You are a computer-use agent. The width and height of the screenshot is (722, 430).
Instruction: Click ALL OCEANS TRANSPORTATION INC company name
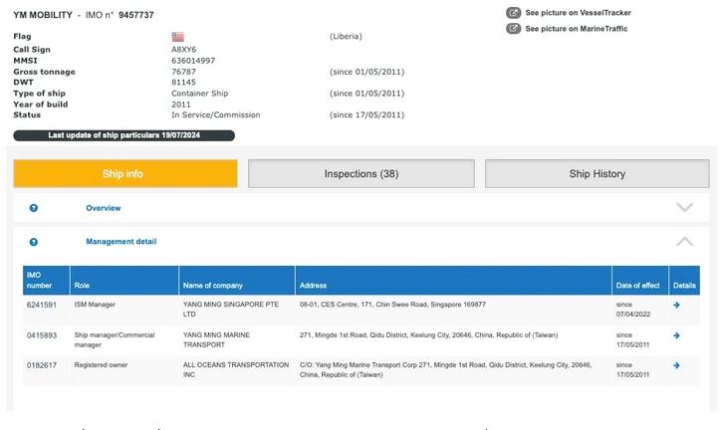(236, 369)
